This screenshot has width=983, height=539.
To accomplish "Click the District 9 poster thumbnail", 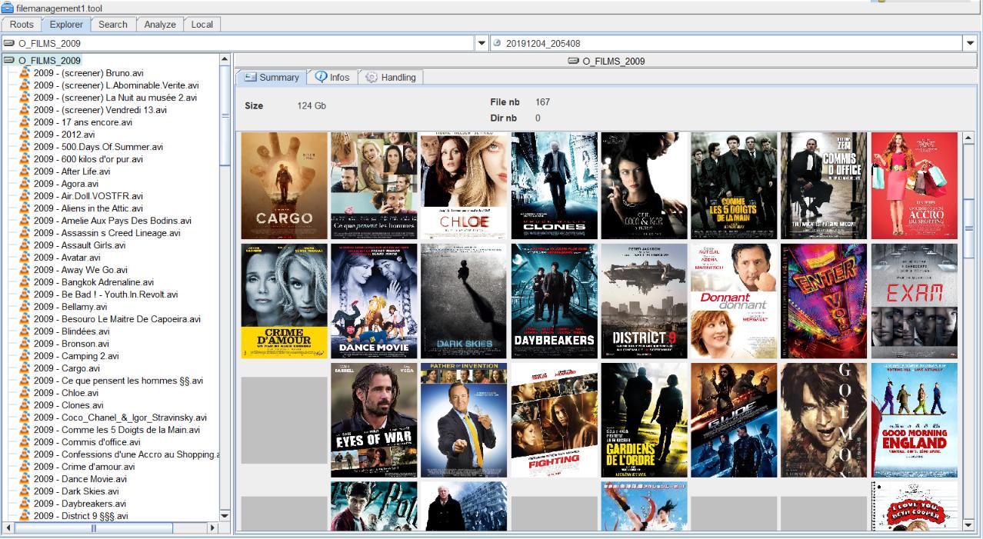I will (x=644, y=301).
